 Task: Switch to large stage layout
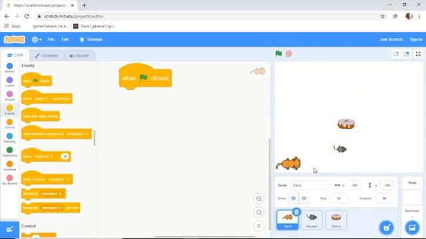(x=407, y=54)
